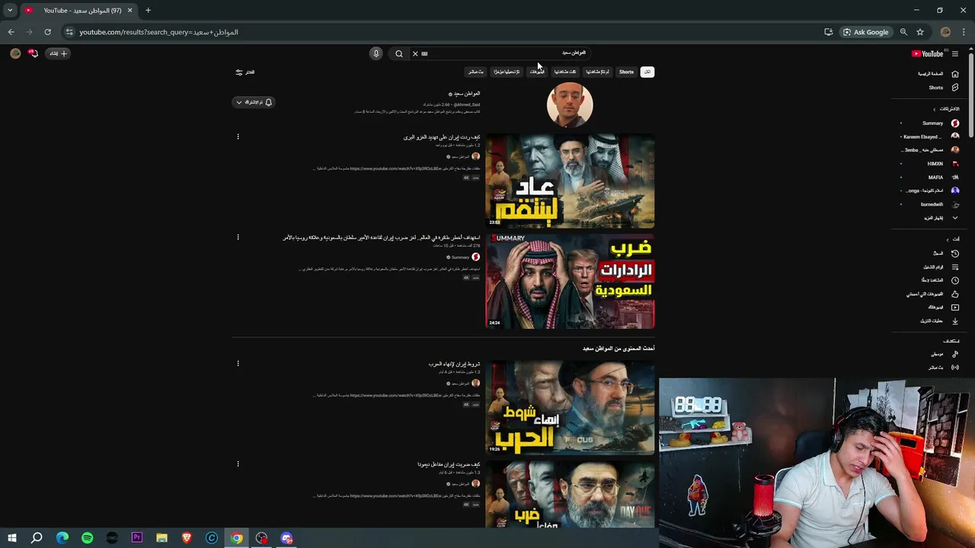This screenshot has width=975, height=548.
Task: Open the 'شروط إنهاء الحرب' video thumbnail
Action: coord(570,407)
